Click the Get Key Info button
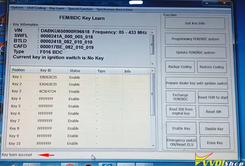This screenshot has width=245, height=166. pos(195,23)
